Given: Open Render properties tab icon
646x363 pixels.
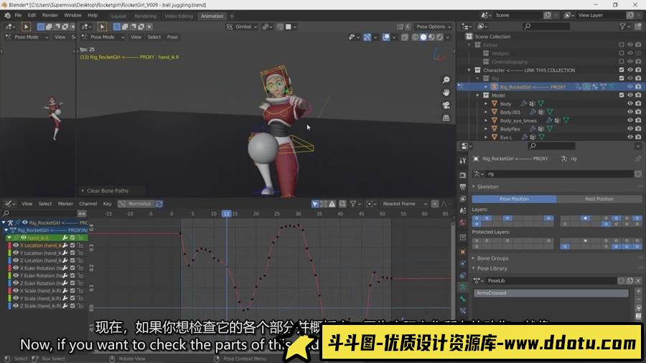Looking at the screenshot, I should tap(463, 175).
